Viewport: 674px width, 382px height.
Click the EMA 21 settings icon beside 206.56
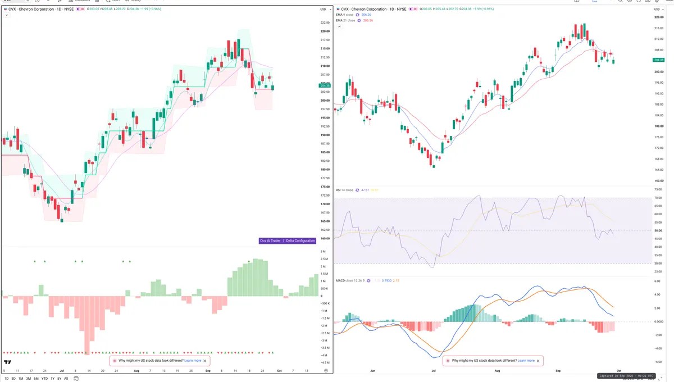[x=359, y=20]
